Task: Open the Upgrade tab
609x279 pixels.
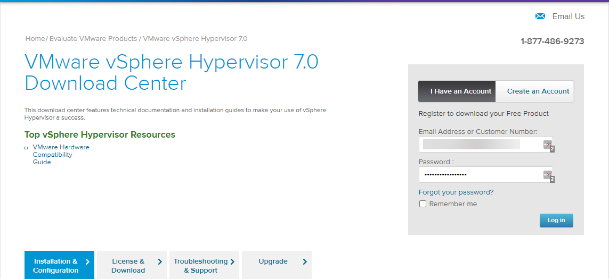Action: coord(277,265)
